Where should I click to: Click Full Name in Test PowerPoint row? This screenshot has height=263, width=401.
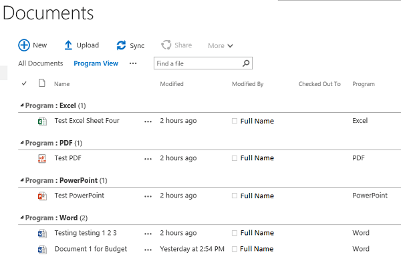click(257, 196)
